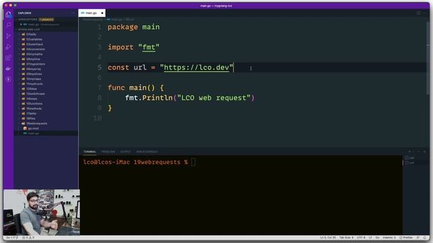Expand the 01hello folder
Screen dimensions: 433x243
pos(31,34)
